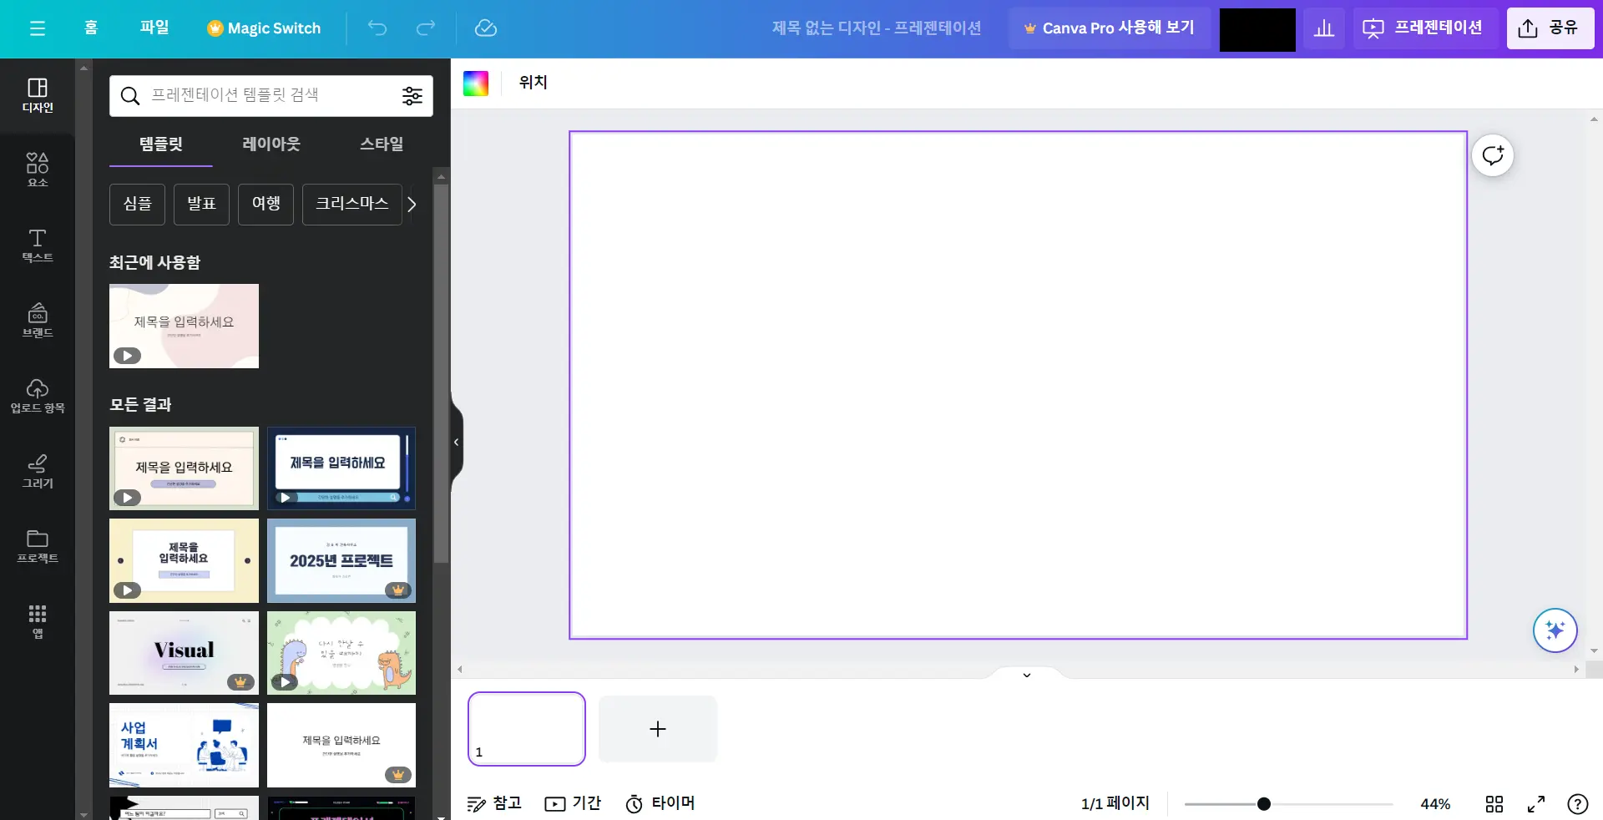
Task: Click the 위치 (Position) button
Action: [532, 83]
